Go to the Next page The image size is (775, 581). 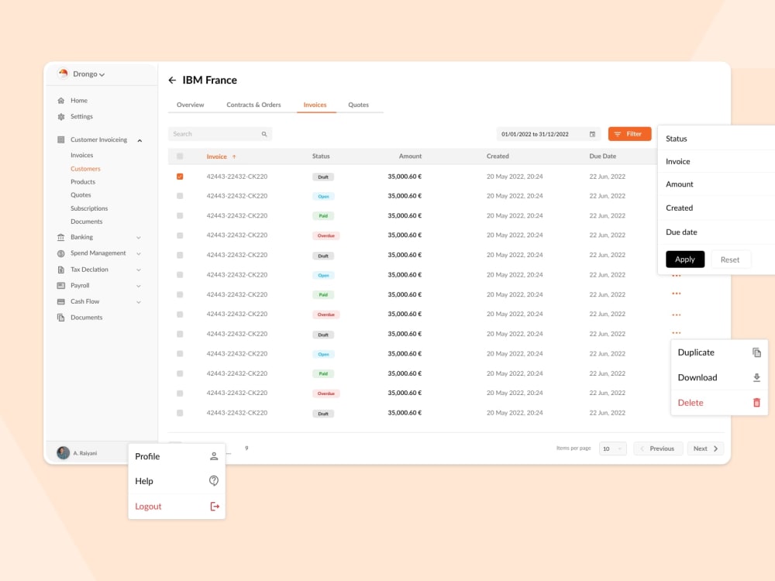[705, 449]
